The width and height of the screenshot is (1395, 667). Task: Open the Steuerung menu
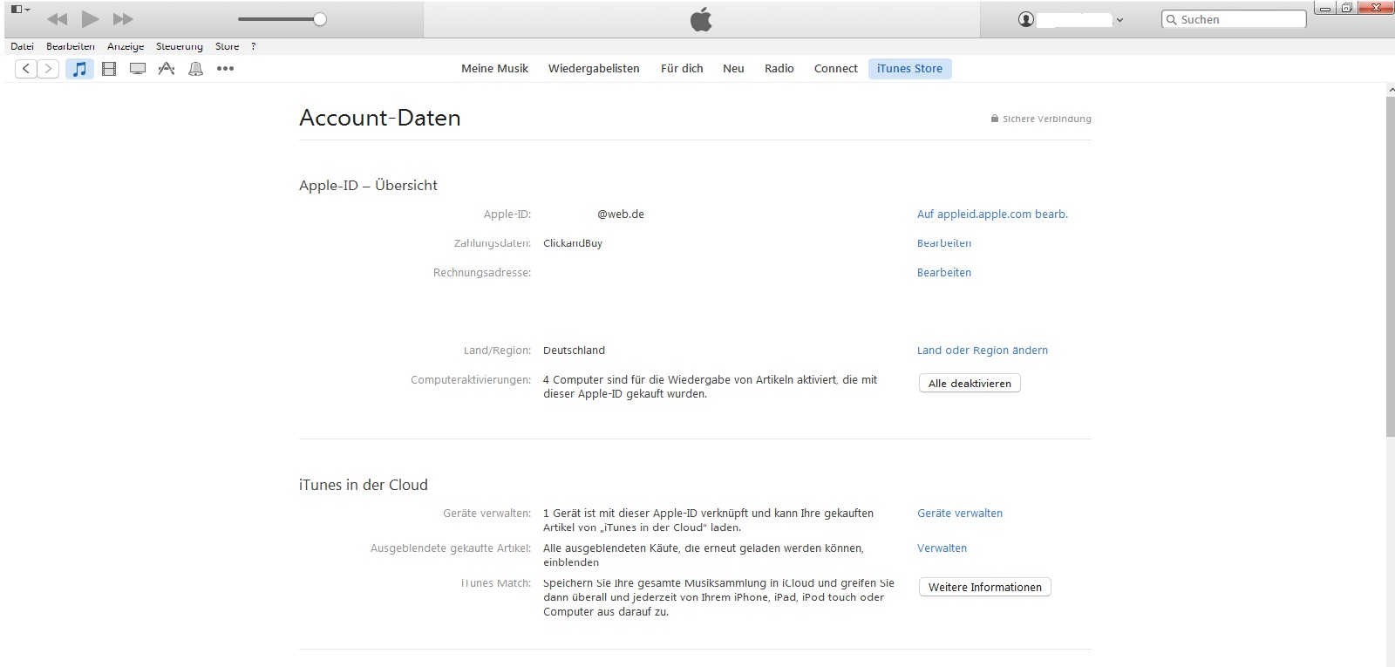point(179,46)
